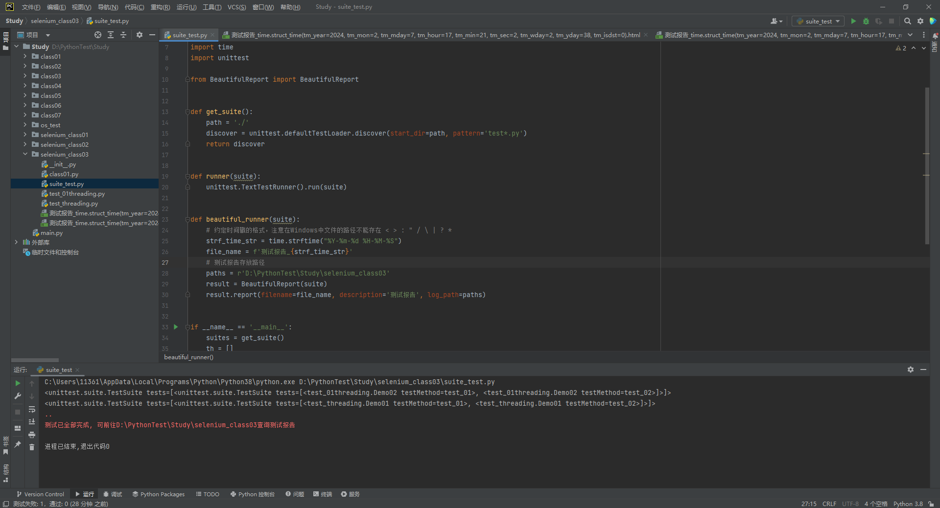Select main.py in project tree

(51, 233)
